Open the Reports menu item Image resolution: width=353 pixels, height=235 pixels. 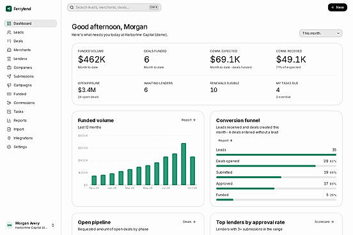[x=31, y=120]
